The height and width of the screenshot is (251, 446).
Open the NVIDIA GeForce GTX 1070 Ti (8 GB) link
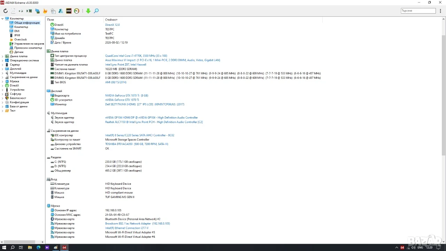[127, 96]
